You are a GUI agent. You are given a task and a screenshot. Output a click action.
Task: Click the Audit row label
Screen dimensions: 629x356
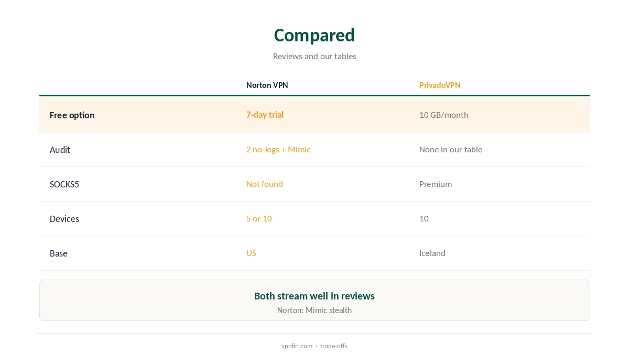(60, 150)
